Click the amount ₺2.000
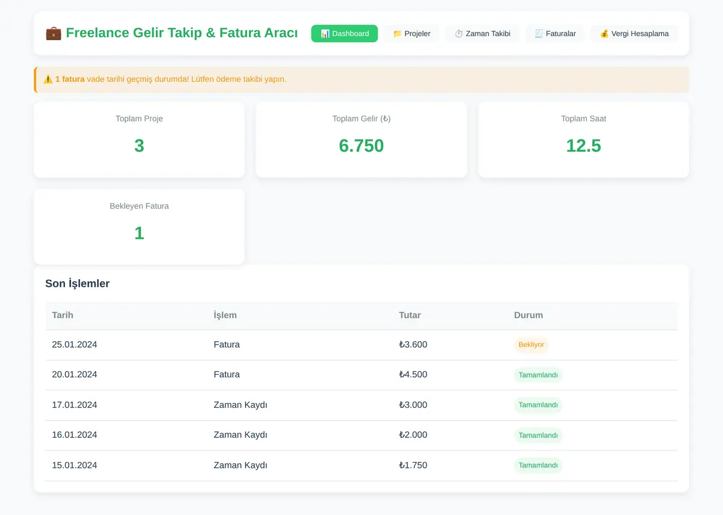 [413, 435]
